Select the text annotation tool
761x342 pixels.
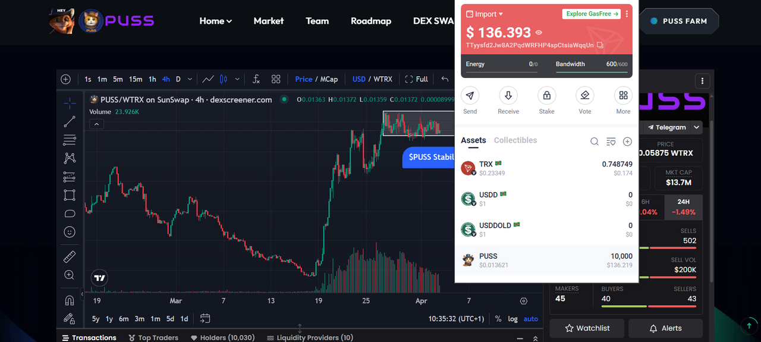point(70,214)
